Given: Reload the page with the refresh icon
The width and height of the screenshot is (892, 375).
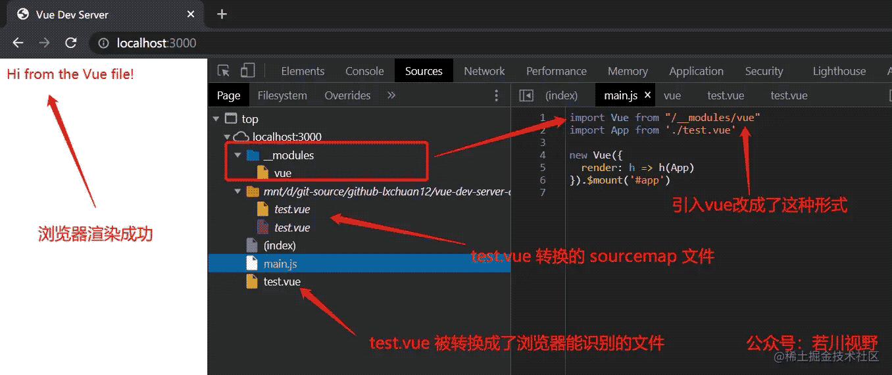Looking at the screenshot, I should 71,43.
